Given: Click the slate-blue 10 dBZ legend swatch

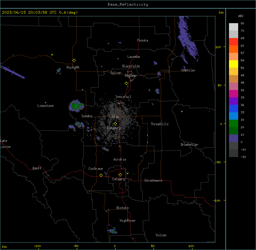Looking at the screenshot, I should click(x=233, y=138).
